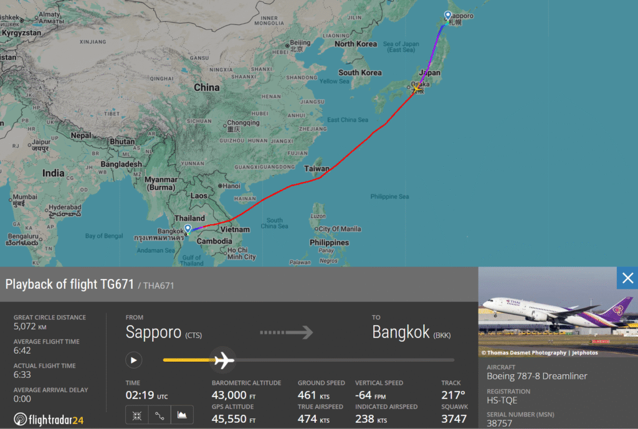Select the Bangkok (BKK) destination airport
Image resolution: width=638 pixels, height=429 pixels.
pyautogui.click(x=411, y=332)
